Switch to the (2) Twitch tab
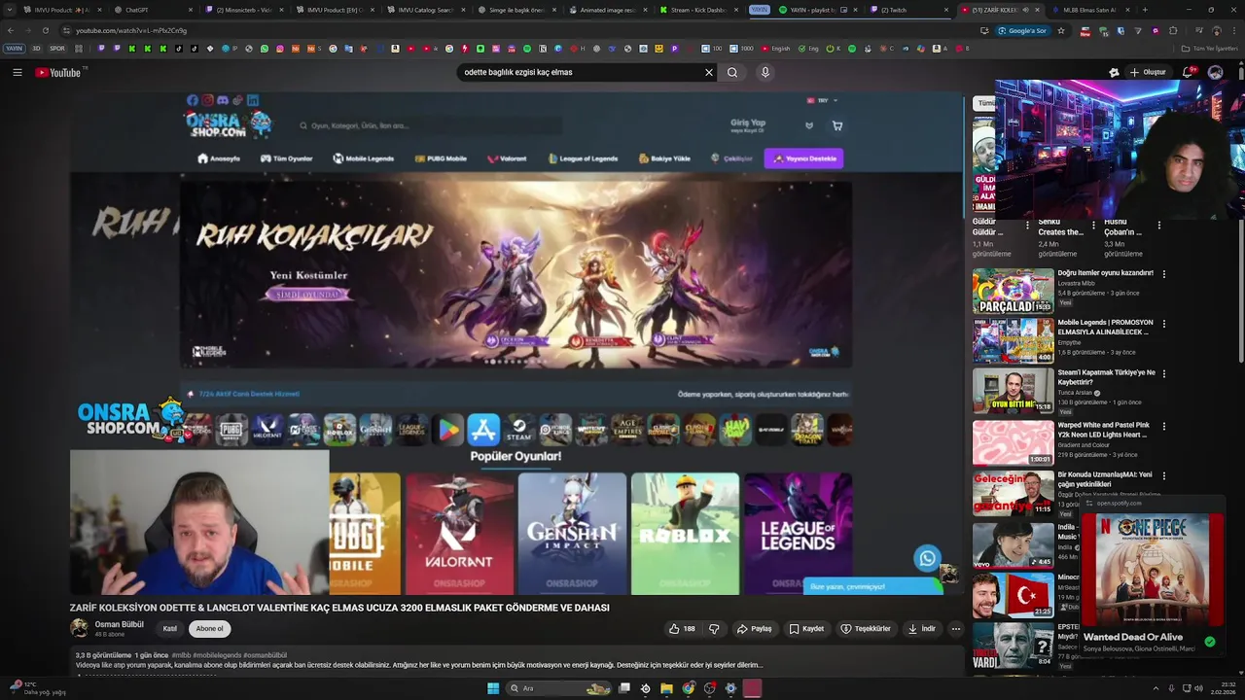 tap(909, 10)
